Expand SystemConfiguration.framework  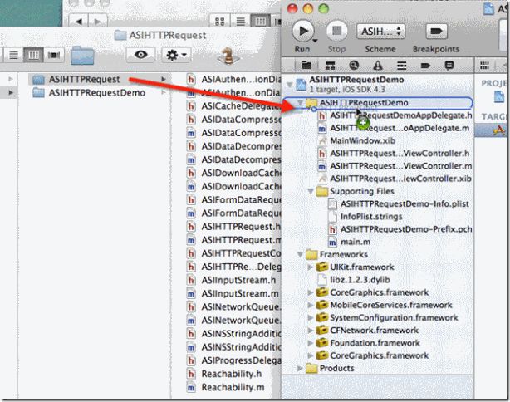(x=311, y=318)
